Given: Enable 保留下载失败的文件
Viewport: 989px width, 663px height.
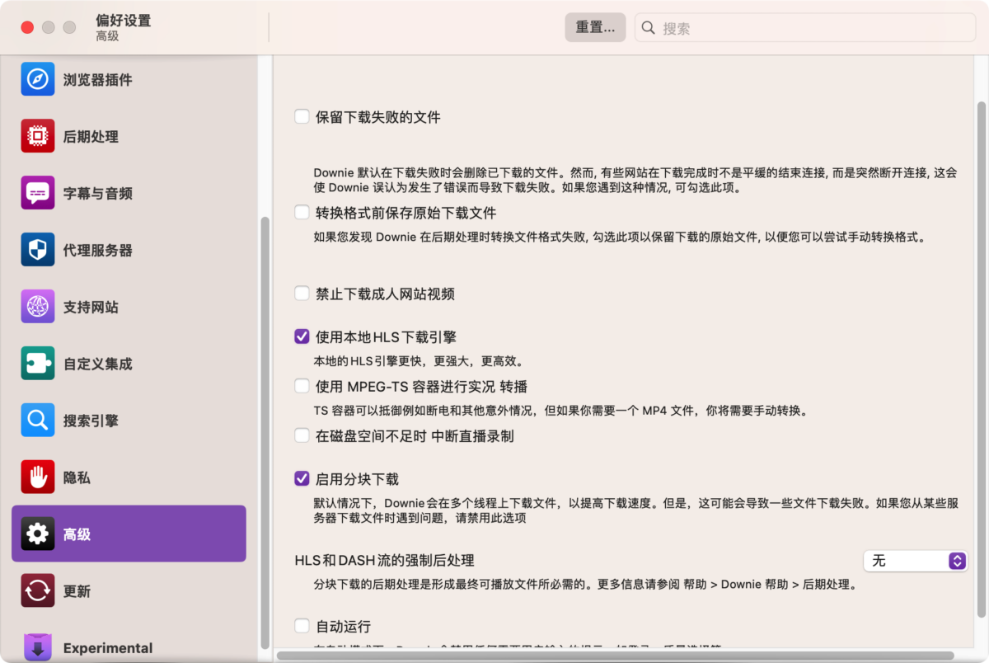Looking at the screenshot, I should [x=302, y=116].
